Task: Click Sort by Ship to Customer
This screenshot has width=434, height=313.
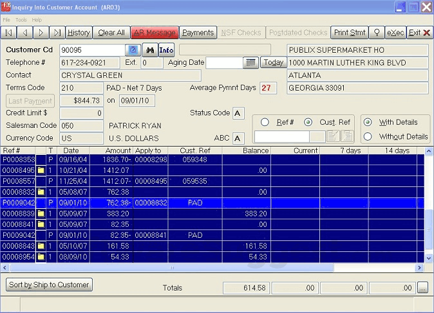Action: 49,285
